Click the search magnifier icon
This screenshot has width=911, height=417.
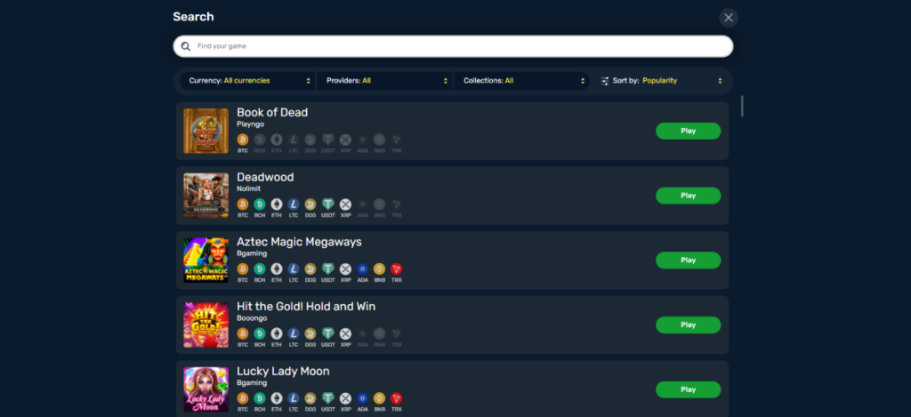pyautogui.click(x=185, y=46)
